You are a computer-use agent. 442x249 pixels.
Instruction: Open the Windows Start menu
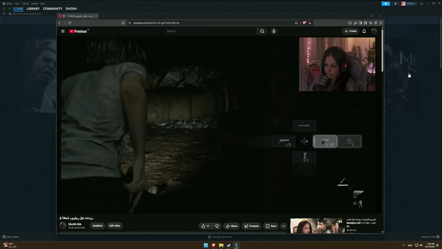pos(206,246)
